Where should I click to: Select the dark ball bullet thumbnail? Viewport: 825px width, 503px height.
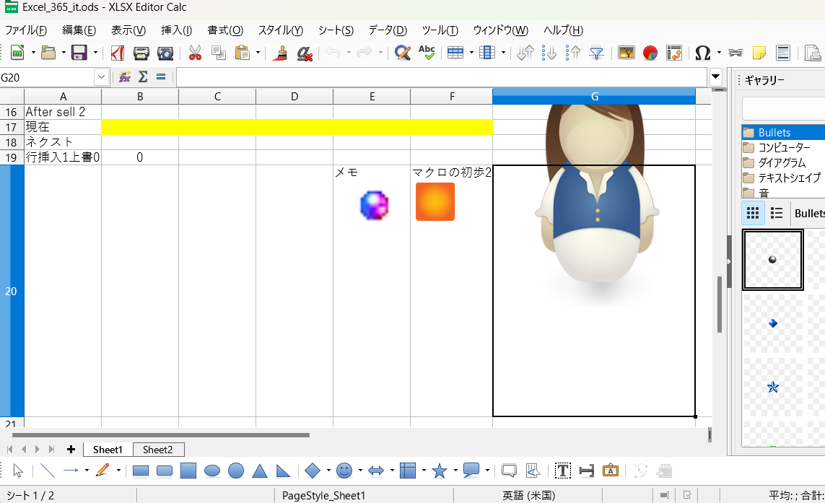coord(772,259)
